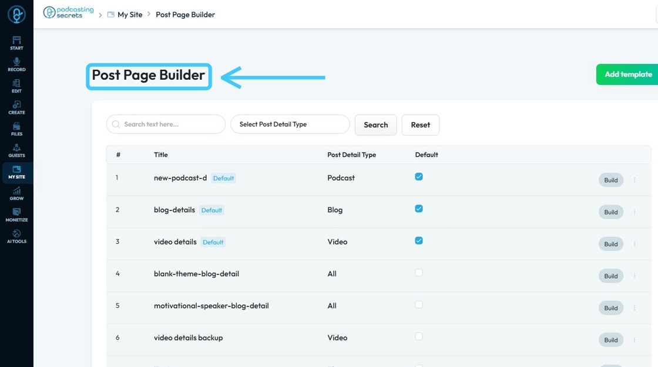Open AI Tools in sidebar
This screenshot has height=367, width=658.
(16, 236)
